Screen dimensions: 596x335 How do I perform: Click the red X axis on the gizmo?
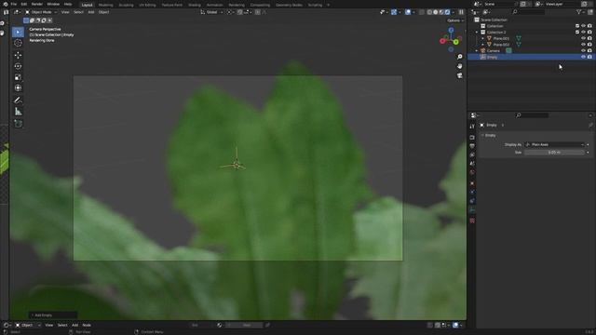442,41
